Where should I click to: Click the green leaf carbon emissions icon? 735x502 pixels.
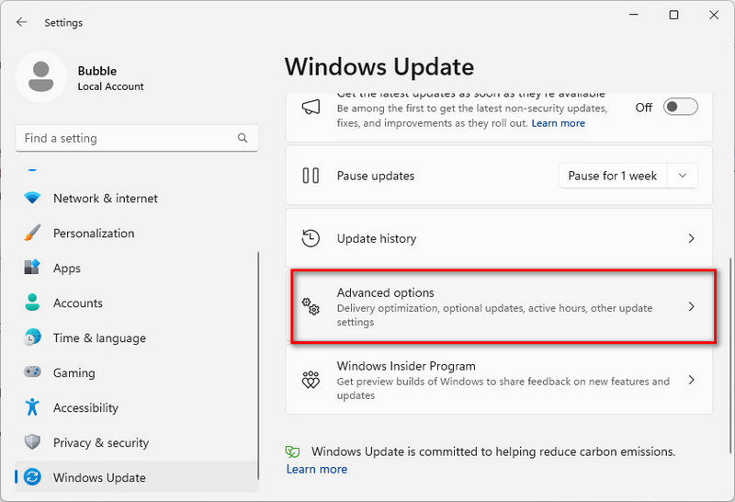(292, 451)
